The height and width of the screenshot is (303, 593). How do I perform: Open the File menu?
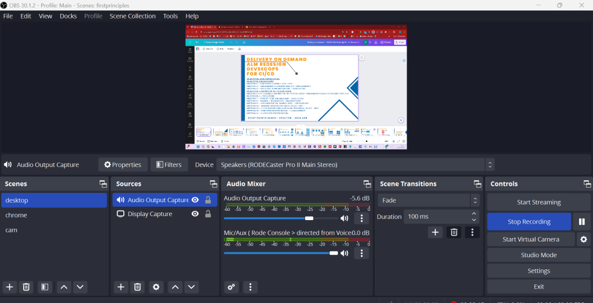click(x=8, y=16)
